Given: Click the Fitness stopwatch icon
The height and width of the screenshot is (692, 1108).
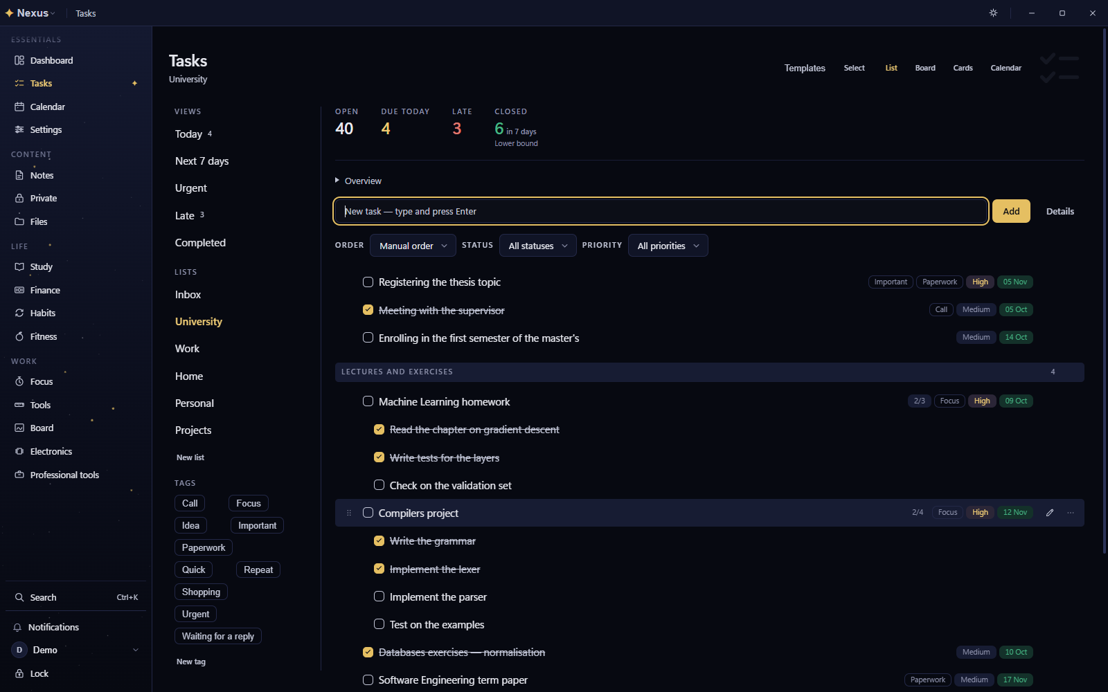Looking at the screenshot, I should tap(19, 336).
